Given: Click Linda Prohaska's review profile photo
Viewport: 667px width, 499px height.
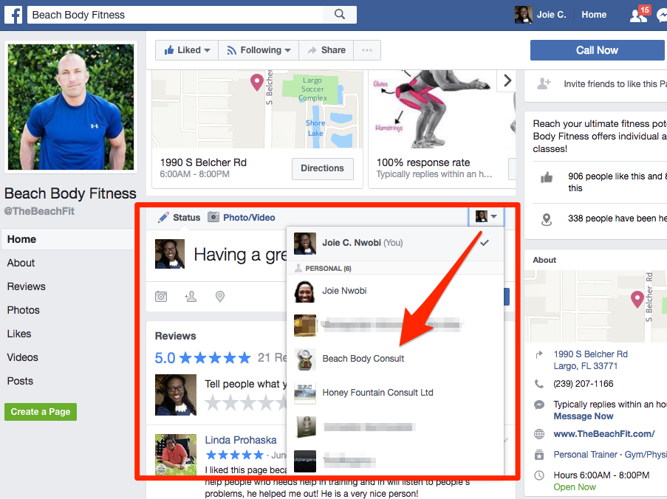Looking at the screenshot, I should [176, 455].
